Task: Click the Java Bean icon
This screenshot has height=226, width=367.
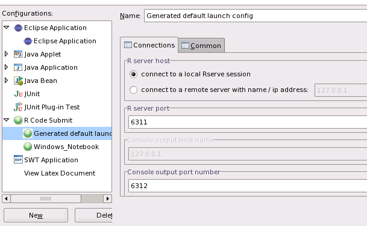Action: click(18, 81)
